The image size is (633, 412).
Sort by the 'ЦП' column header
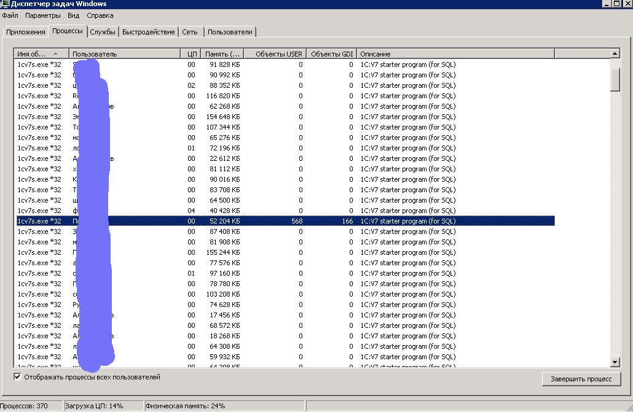tap(192, 54)
